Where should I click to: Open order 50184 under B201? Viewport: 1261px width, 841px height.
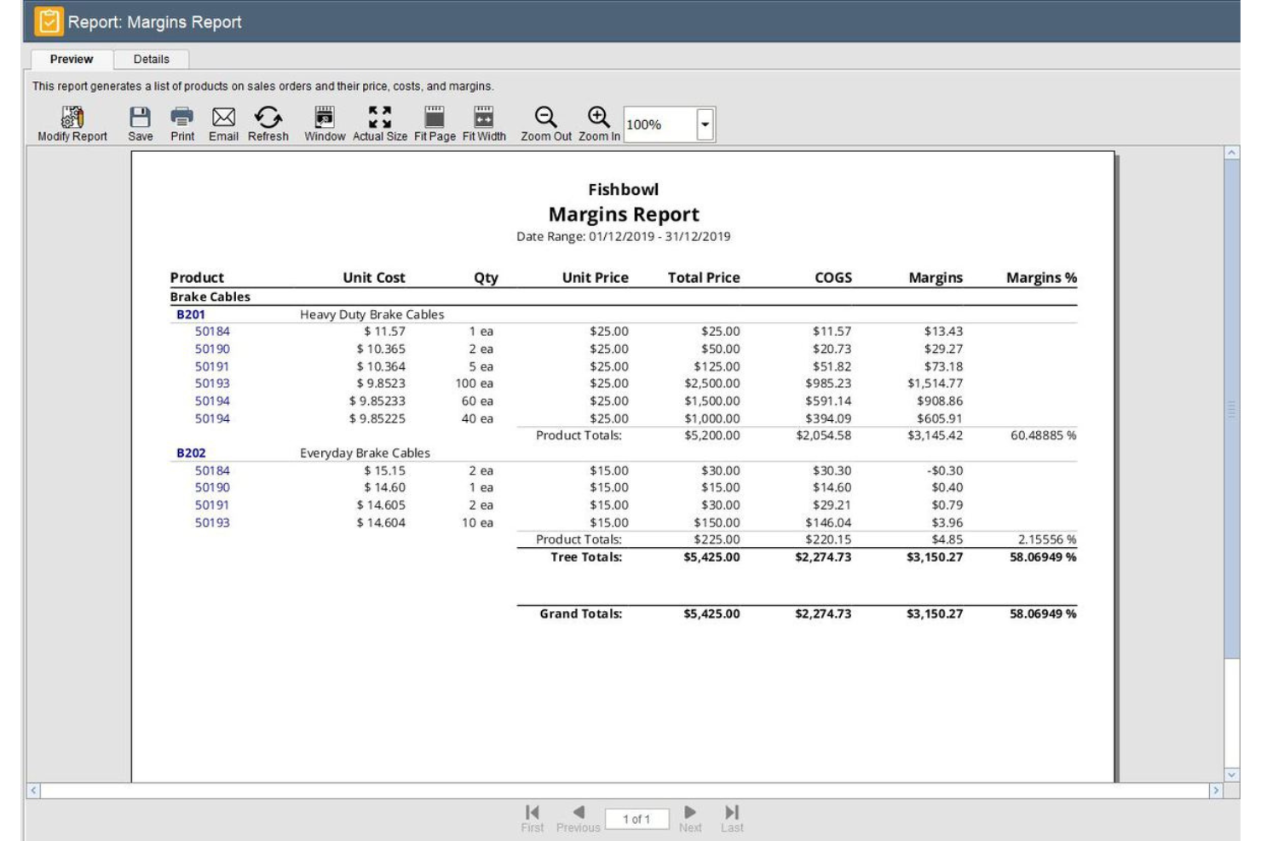pos(212,331)
